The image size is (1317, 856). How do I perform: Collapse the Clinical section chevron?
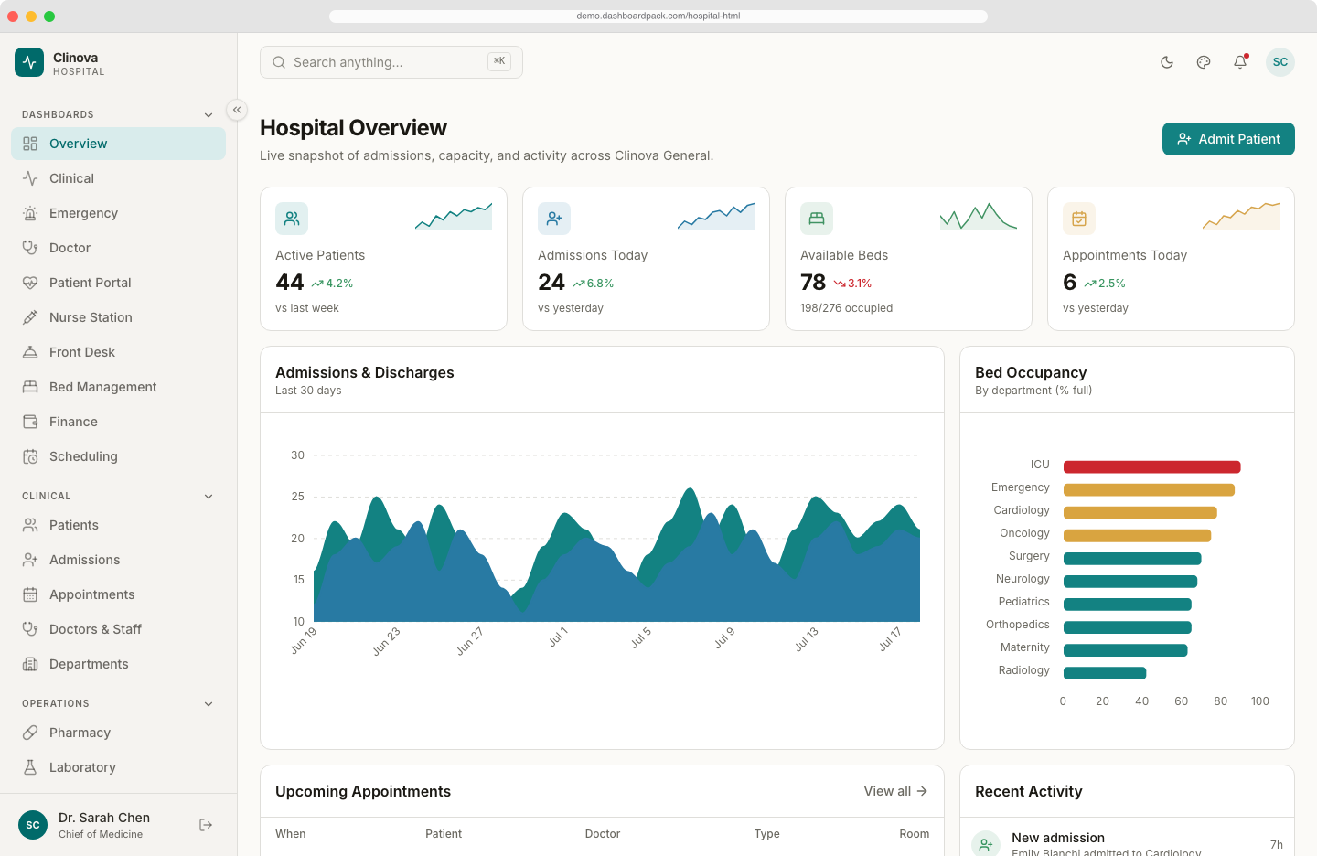tap(209, 497)
